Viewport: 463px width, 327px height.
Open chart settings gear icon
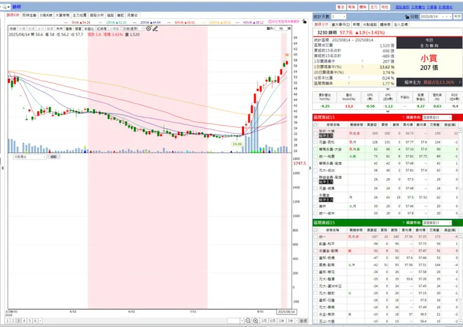pyautogui.click(x=148, y=28)
